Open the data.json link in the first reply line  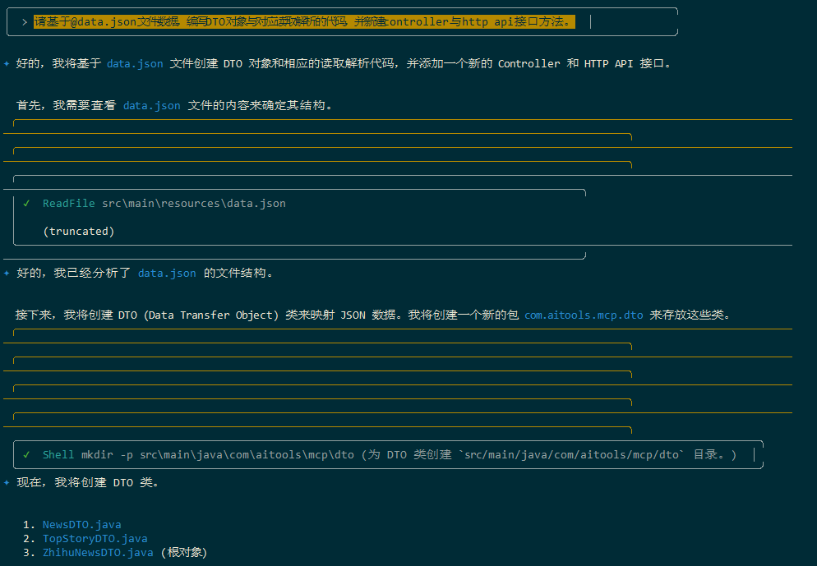[135, 63]
